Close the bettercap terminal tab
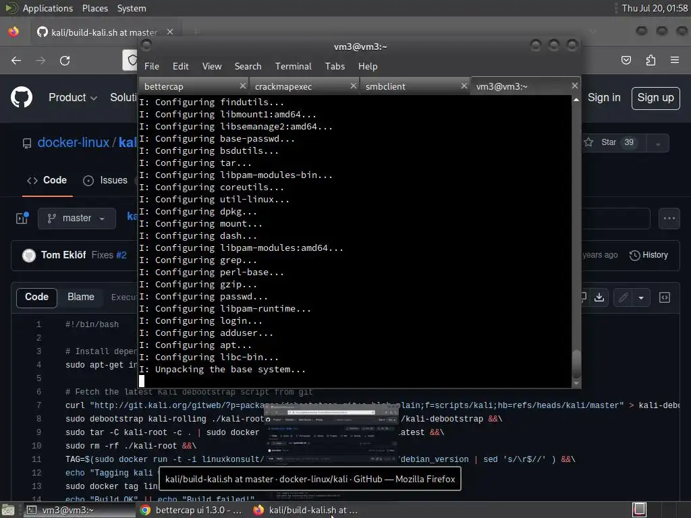 (x=243, y=86)
